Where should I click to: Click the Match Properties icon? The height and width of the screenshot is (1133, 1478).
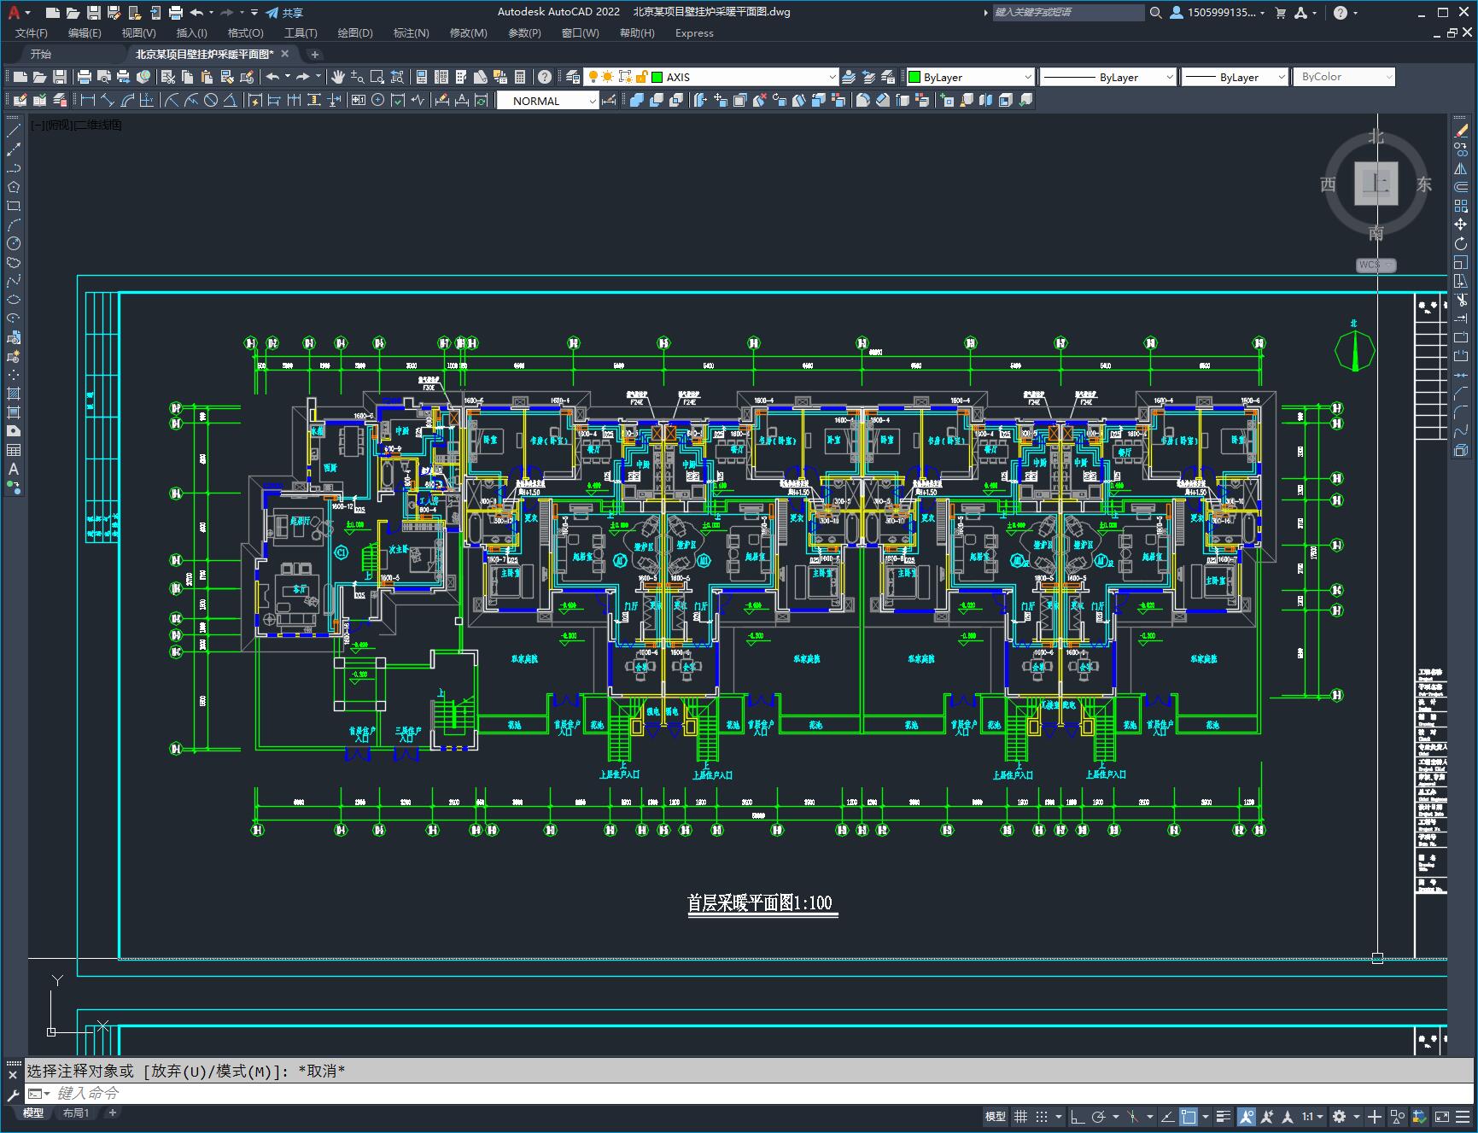click(x=247, y=77)
